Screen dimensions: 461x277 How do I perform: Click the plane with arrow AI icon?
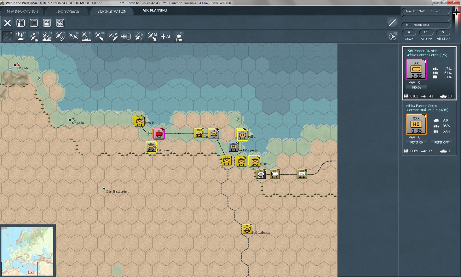point(152,36)
